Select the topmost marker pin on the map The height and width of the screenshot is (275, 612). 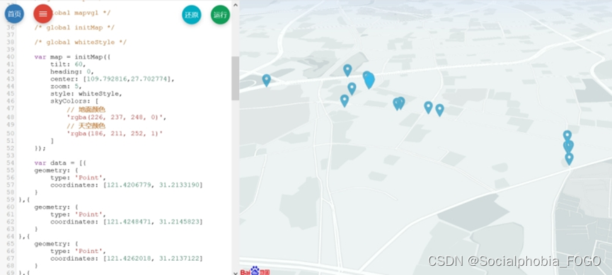coord(347,70)
